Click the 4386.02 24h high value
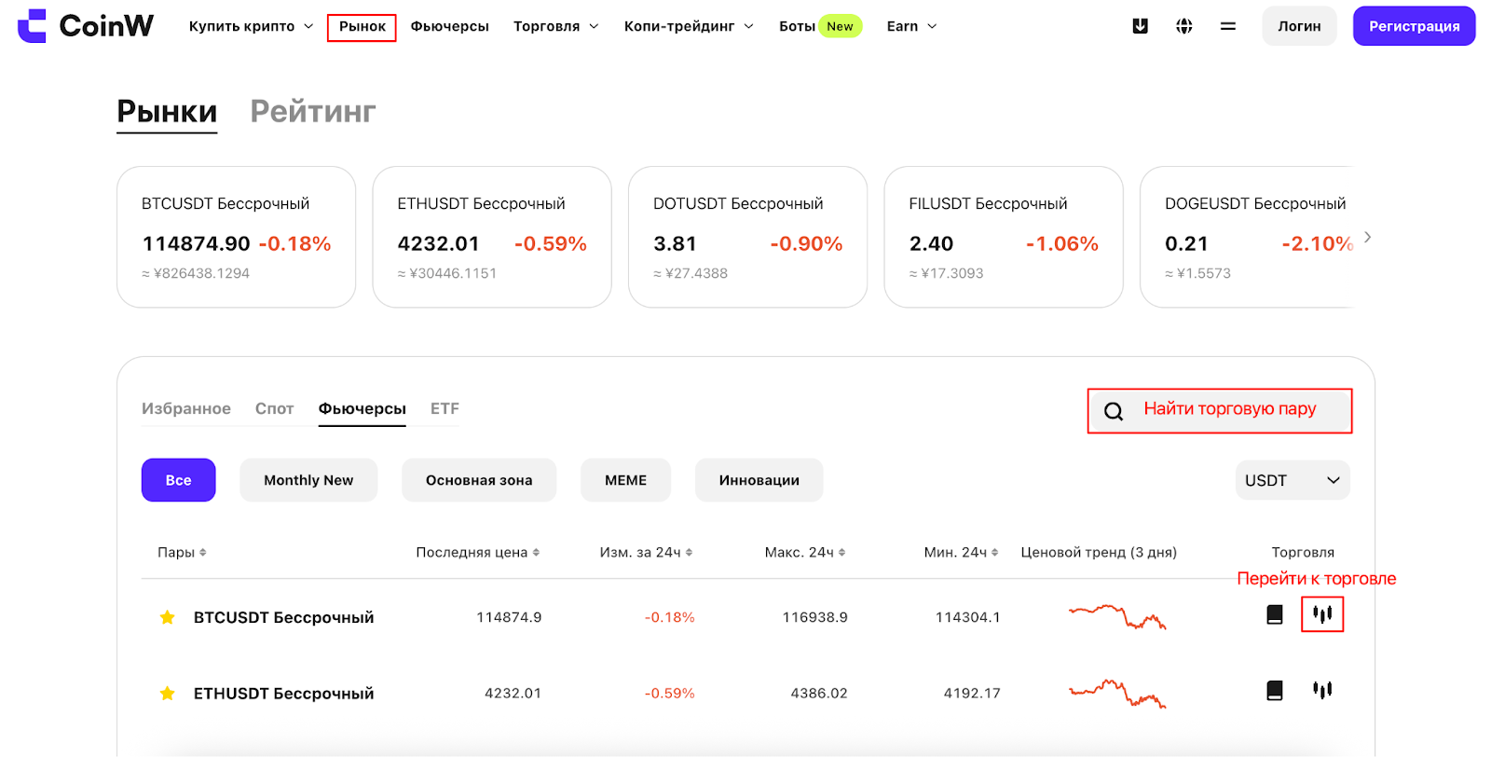1491x757 pixels. [819, 693]
